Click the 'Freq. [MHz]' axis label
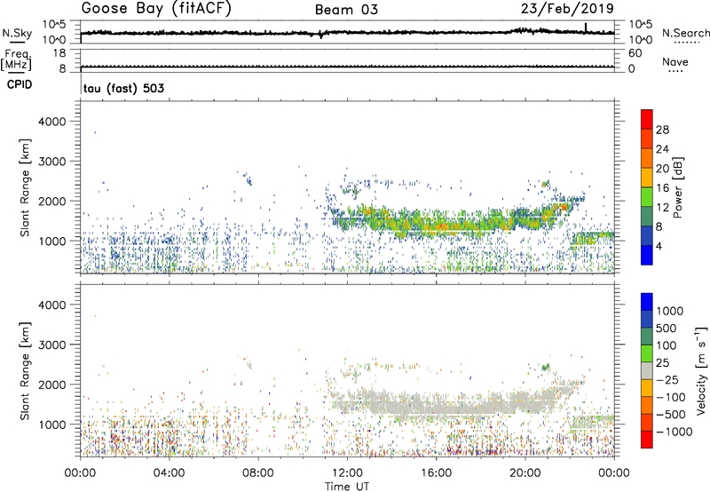Viewport: 710px width, 492px height. click(17, 60)
